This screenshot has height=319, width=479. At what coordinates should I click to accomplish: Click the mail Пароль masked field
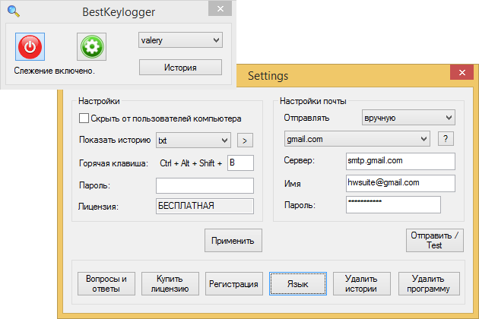pyautogui.click(x=394, y=204)
